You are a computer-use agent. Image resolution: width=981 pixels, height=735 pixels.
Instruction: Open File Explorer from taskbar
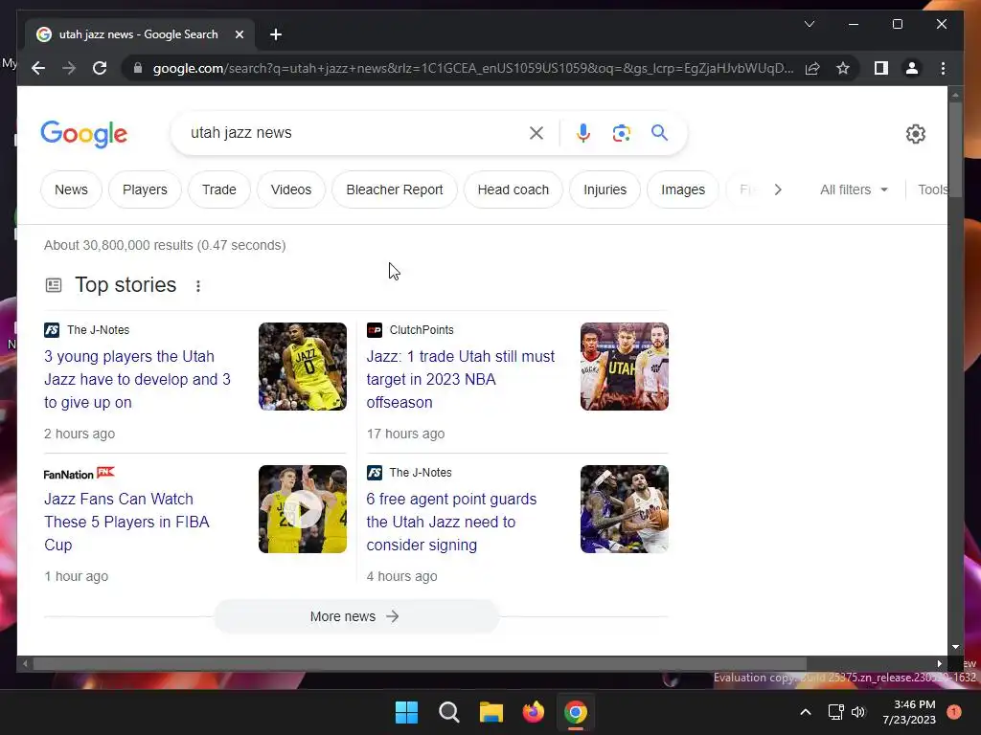[x=491, y=712]
